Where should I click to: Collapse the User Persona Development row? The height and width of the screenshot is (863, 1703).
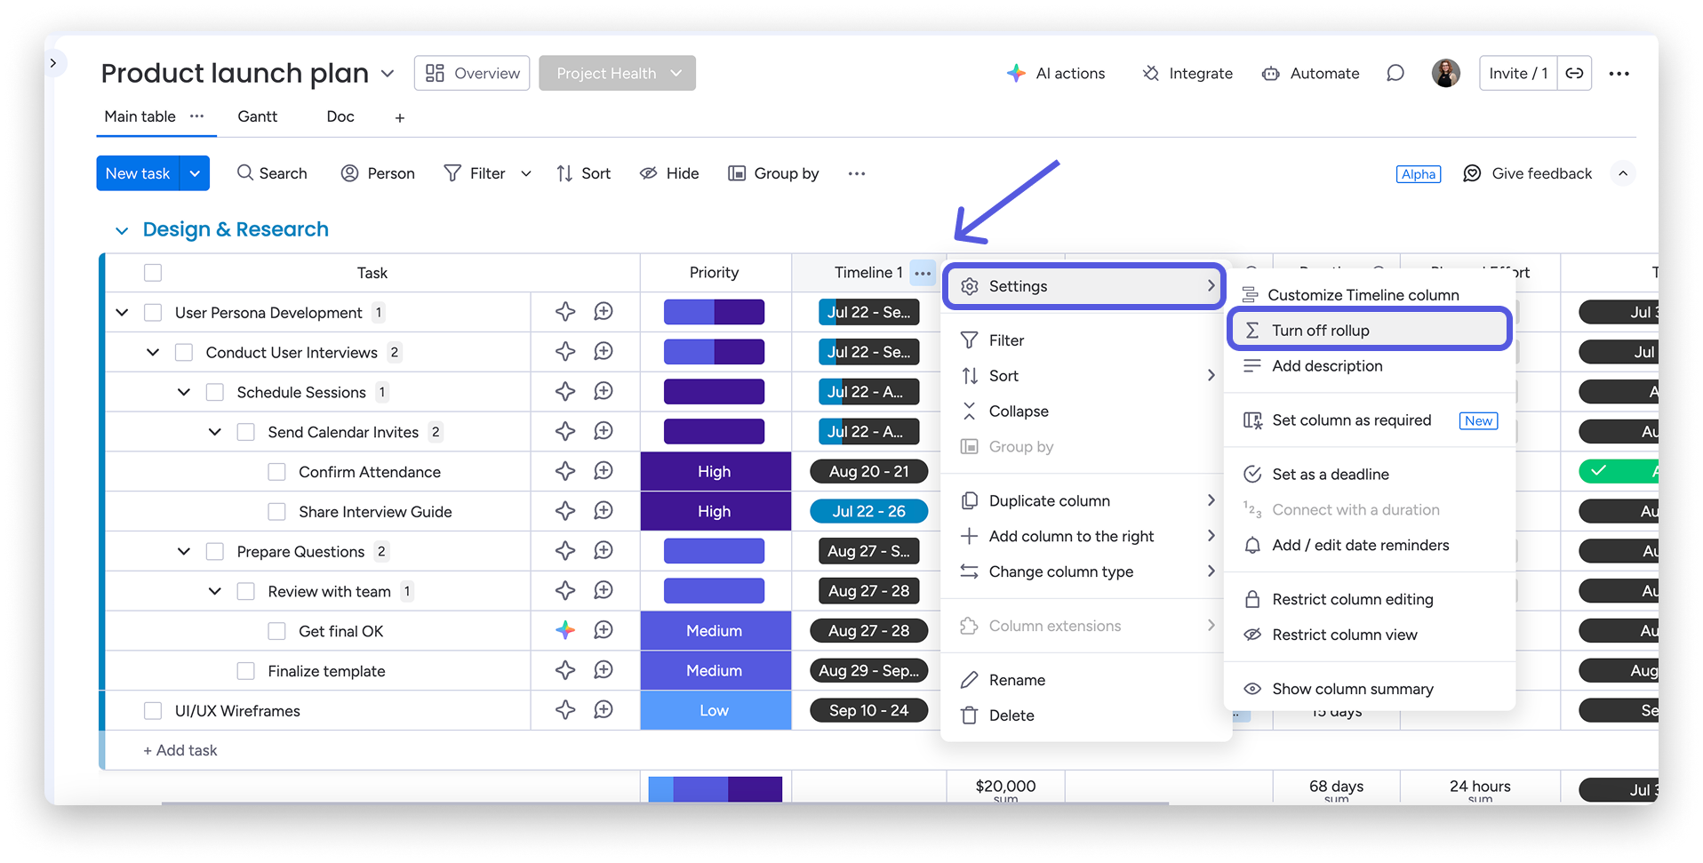click(x=123, y=313)
